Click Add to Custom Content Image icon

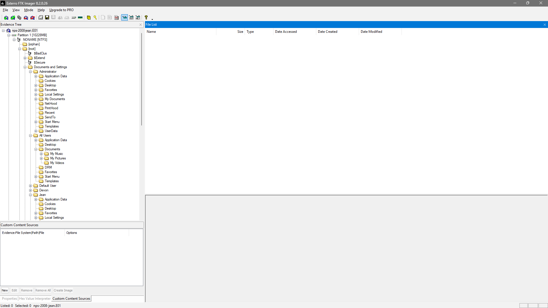[x=60, y=18]
